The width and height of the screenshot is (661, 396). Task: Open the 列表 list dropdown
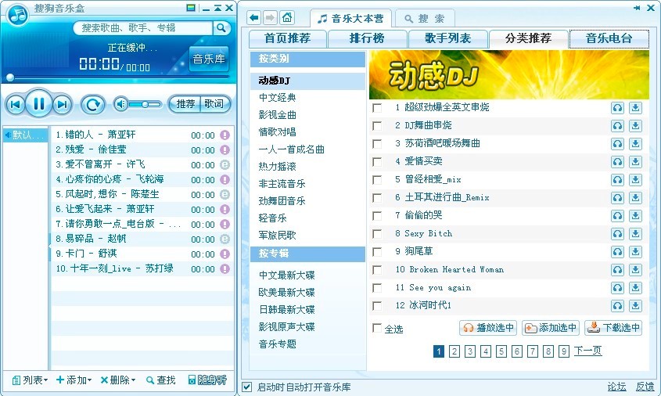pyautogui.click(x=30, y=380)
